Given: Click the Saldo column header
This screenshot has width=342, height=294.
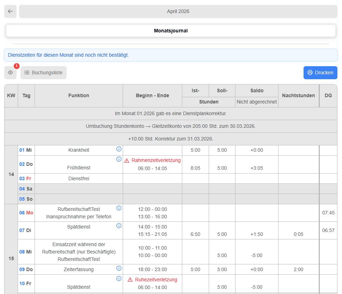Looking at the screenshot, I should pyautogui.click(x=257, y=90).
